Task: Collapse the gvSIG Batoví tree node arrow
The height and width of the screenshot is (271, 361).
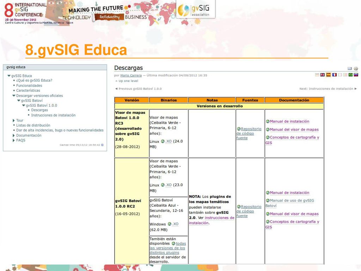Action: 19,101
